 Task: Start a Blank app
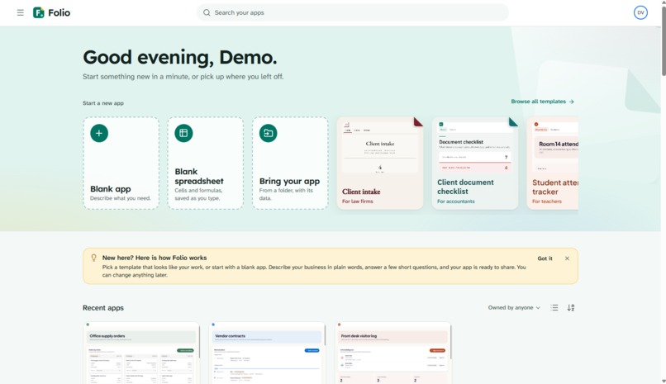[x=121, y=164]
